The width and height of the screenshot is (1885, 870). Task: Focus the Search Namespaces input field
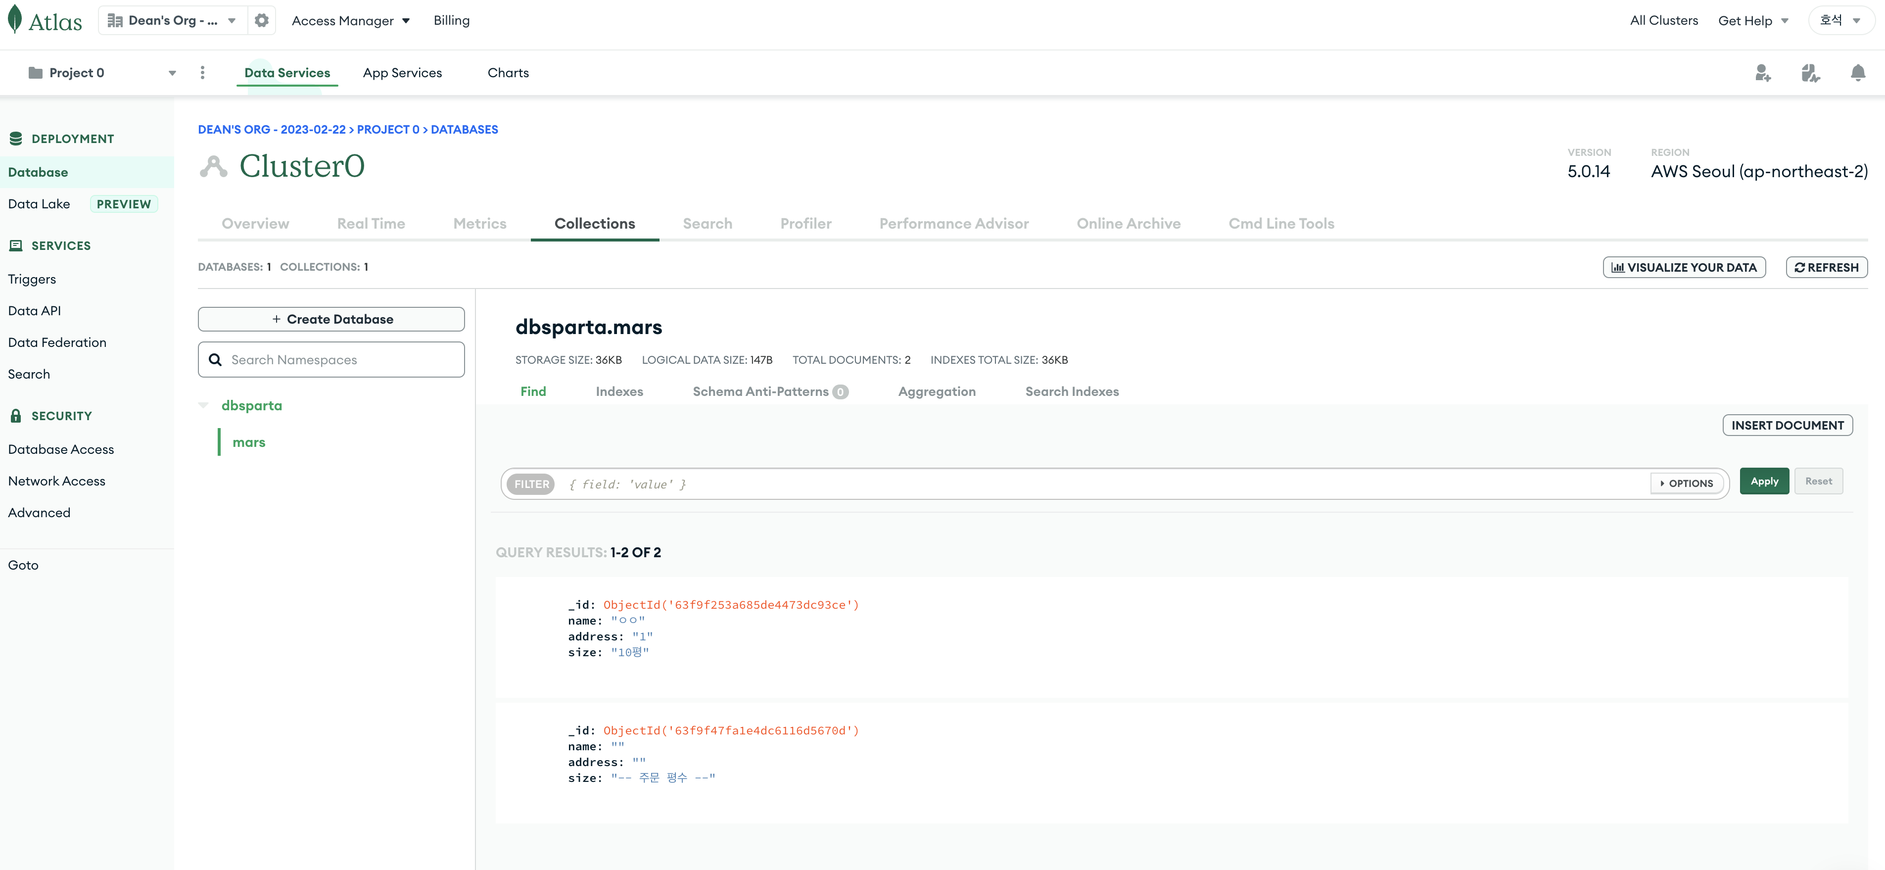331,359
